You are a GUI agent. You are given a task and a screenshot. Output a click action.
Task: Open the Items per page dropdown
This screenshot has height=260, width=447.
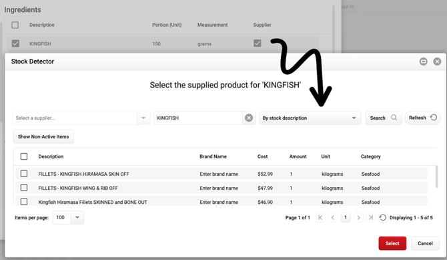pos(77,217)
